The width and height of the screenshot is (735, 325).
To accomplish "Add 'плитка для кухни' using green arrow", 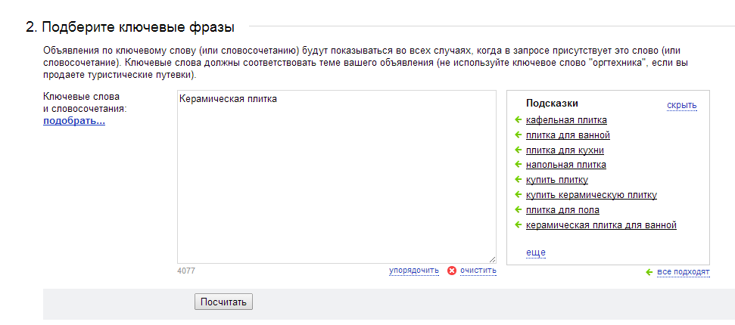I will pos(518,150).
